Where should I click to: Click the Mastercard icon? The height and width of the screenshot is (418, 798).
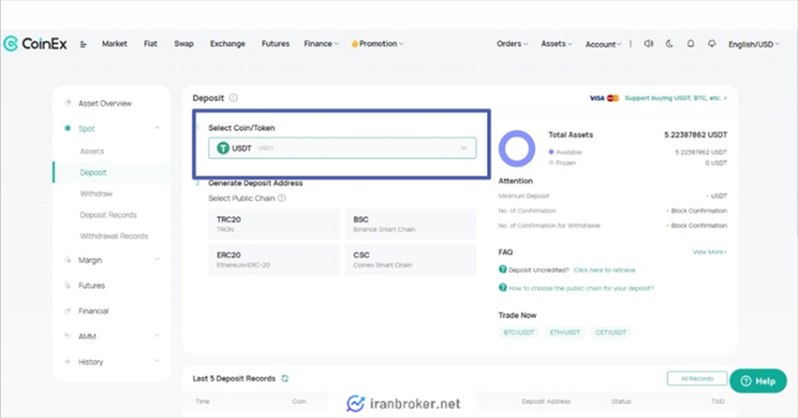613,98
